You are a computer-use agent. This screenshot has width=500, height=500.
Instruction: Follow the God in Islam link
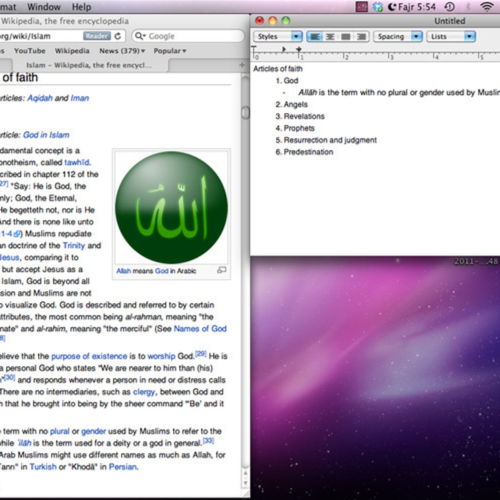tap(46, 135)
